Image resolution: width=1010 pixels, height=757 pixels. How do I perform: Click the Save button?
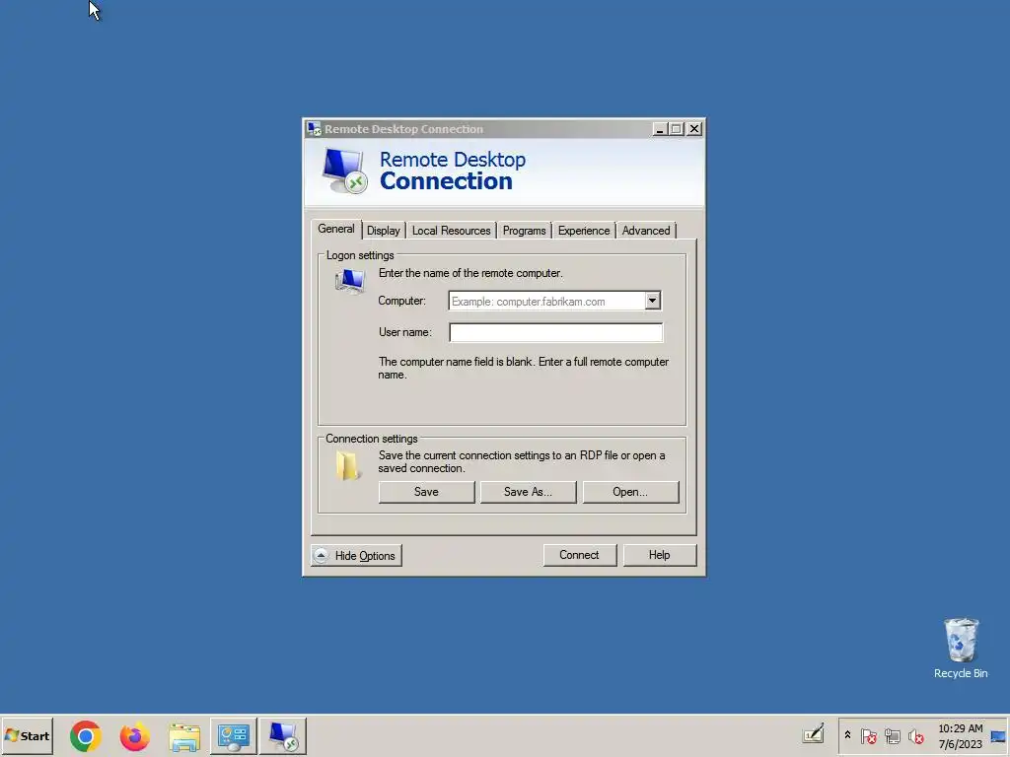tap(426, 492)
